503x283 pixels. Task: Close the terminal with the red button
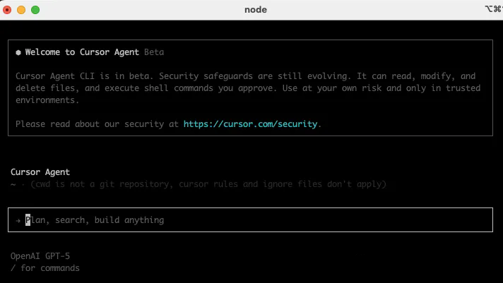pos(7,10)
